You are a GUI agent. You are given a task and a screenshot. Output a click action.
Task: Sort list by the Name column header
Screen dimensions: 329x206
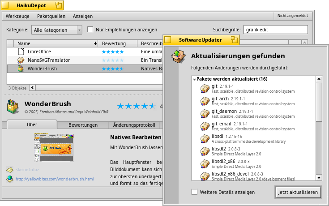[x=54, y=43]
